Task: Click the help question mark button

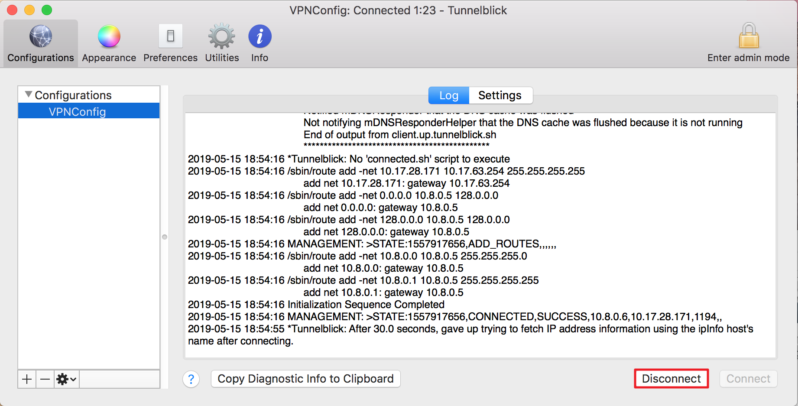Action: pos(191,379)
